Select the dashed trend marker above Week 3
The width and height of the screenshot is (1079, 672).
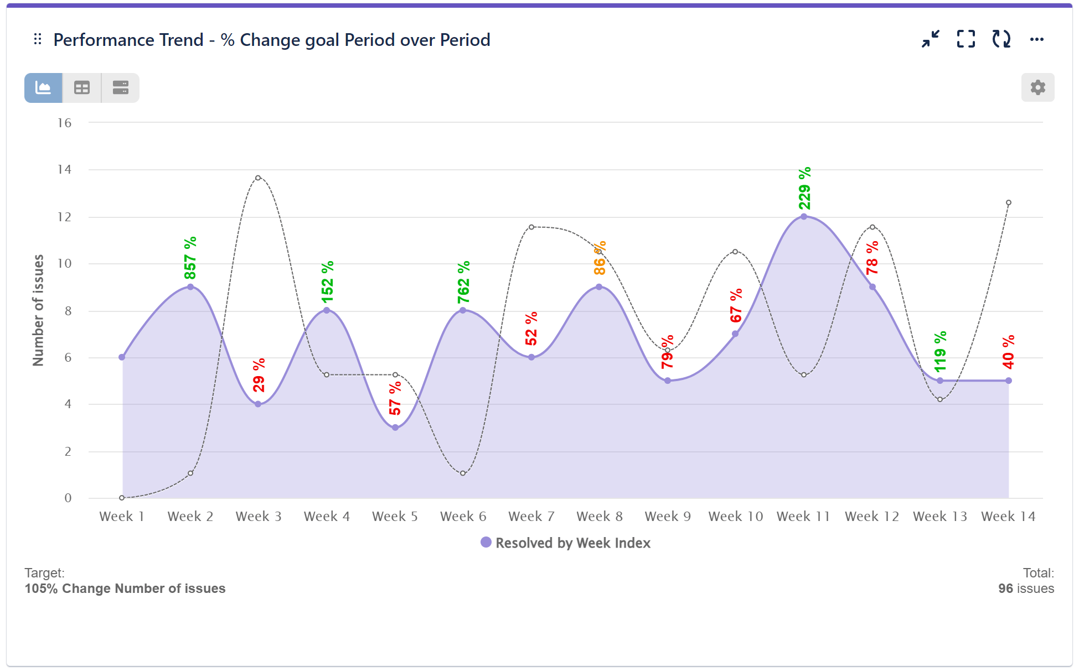(x=257, y=178)
